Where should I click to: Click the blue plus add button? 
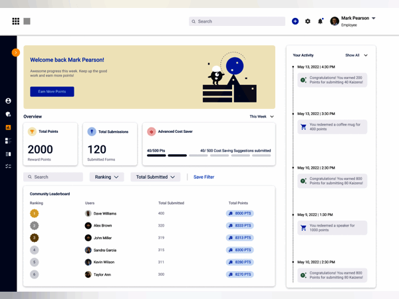point(295,21)
